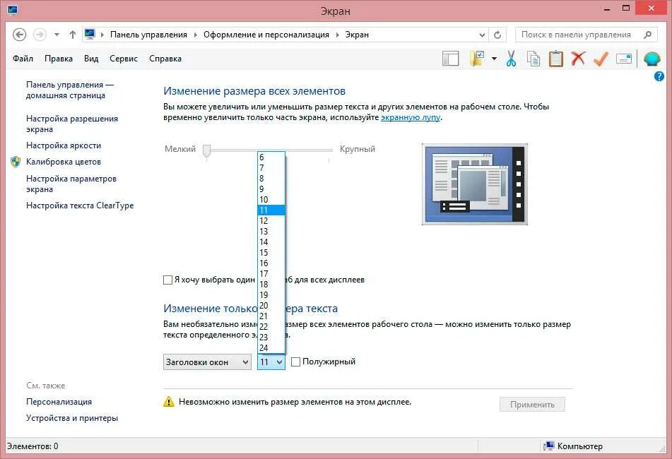Click the Rename toolbar icon
This screenshot has width=672, height=459.
[623, 59]
